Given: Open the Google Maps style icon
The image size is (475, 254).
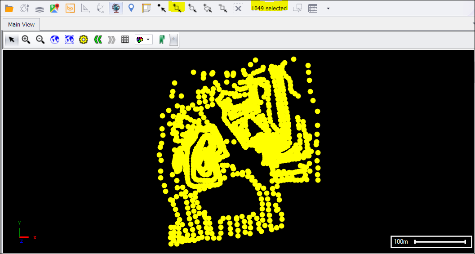Looking at the screenshot, I should click(55, 8).
